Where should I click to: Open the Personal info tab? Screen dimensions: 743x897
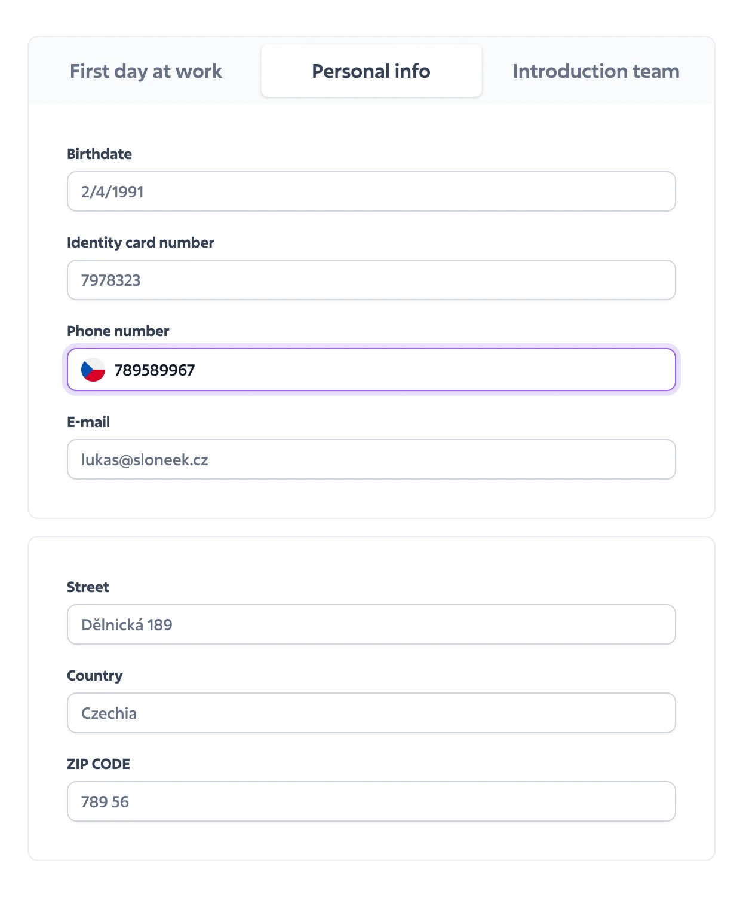pyautogui.click(x=371, y=71)
